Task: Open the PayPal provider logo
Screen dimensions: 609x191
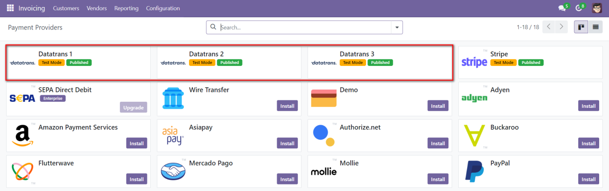Action: [x=474, y=171]
